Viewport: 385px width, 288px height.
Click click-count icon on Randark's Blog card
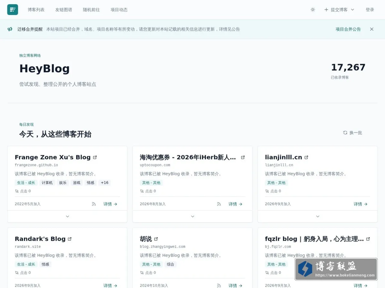coord(17,273)
